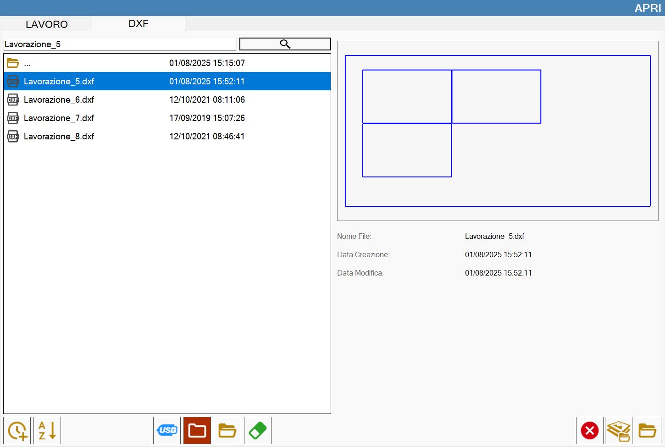This screenshot has width=665, height=447.
Task: Select the red local folder button
Action: click(x=197, y=430)
